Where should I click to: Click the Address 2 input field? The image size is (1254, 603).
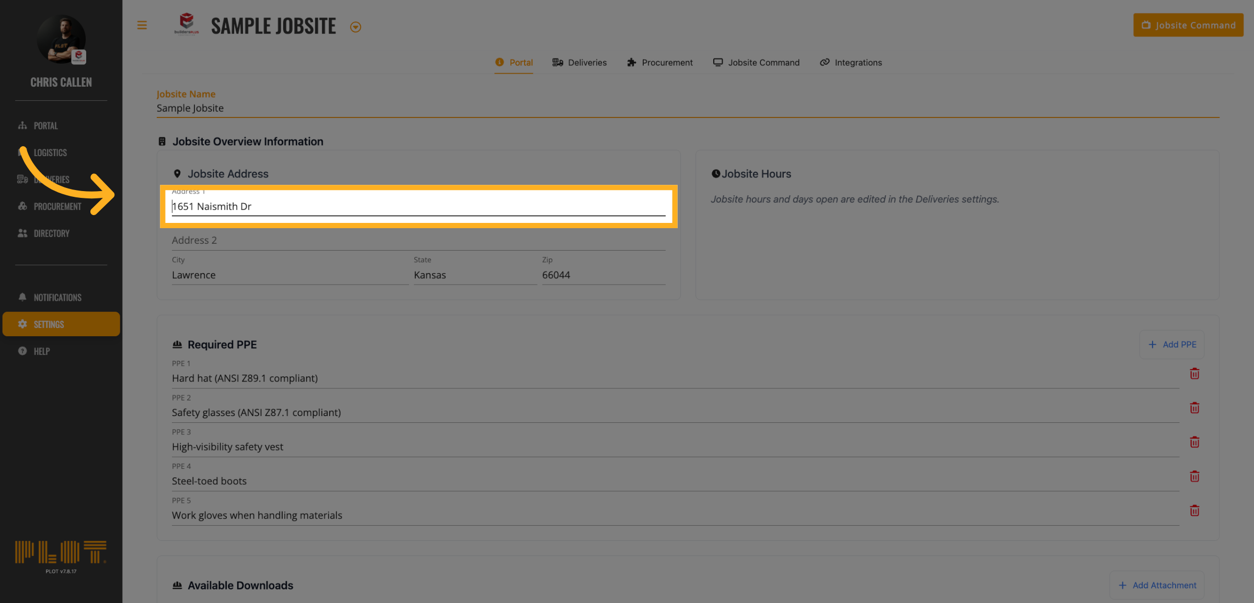pyautogui.click(x=418, y=241)
